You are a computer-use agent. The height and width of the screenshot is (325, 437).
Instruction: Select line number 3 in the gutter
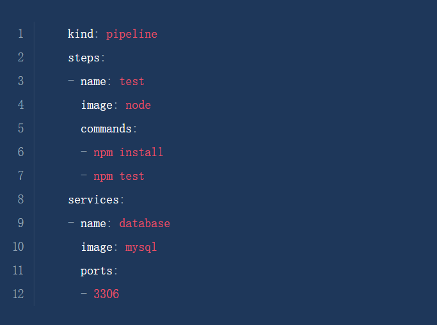tap(20, 81)
